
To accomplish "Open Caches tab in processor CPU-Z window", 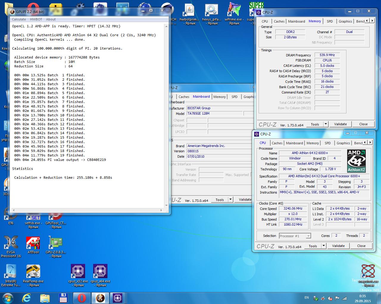I will (277, 143).
